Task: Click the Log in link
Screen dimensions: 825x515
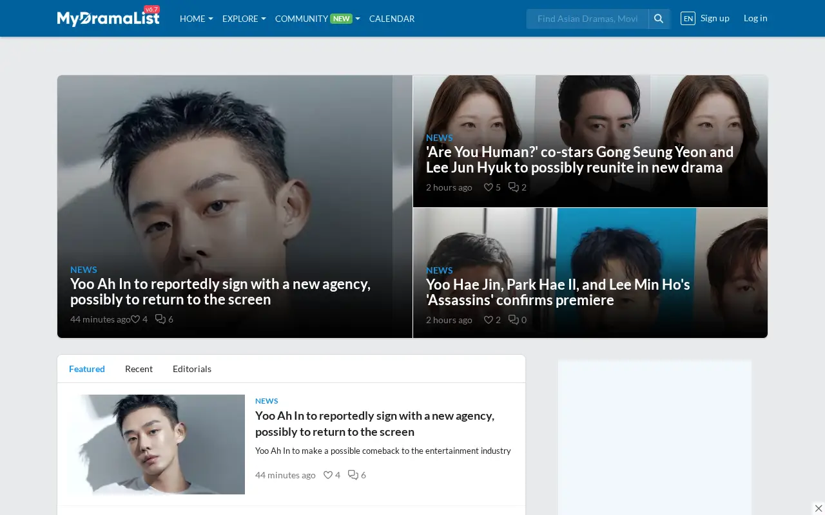Action: point(755,18)
